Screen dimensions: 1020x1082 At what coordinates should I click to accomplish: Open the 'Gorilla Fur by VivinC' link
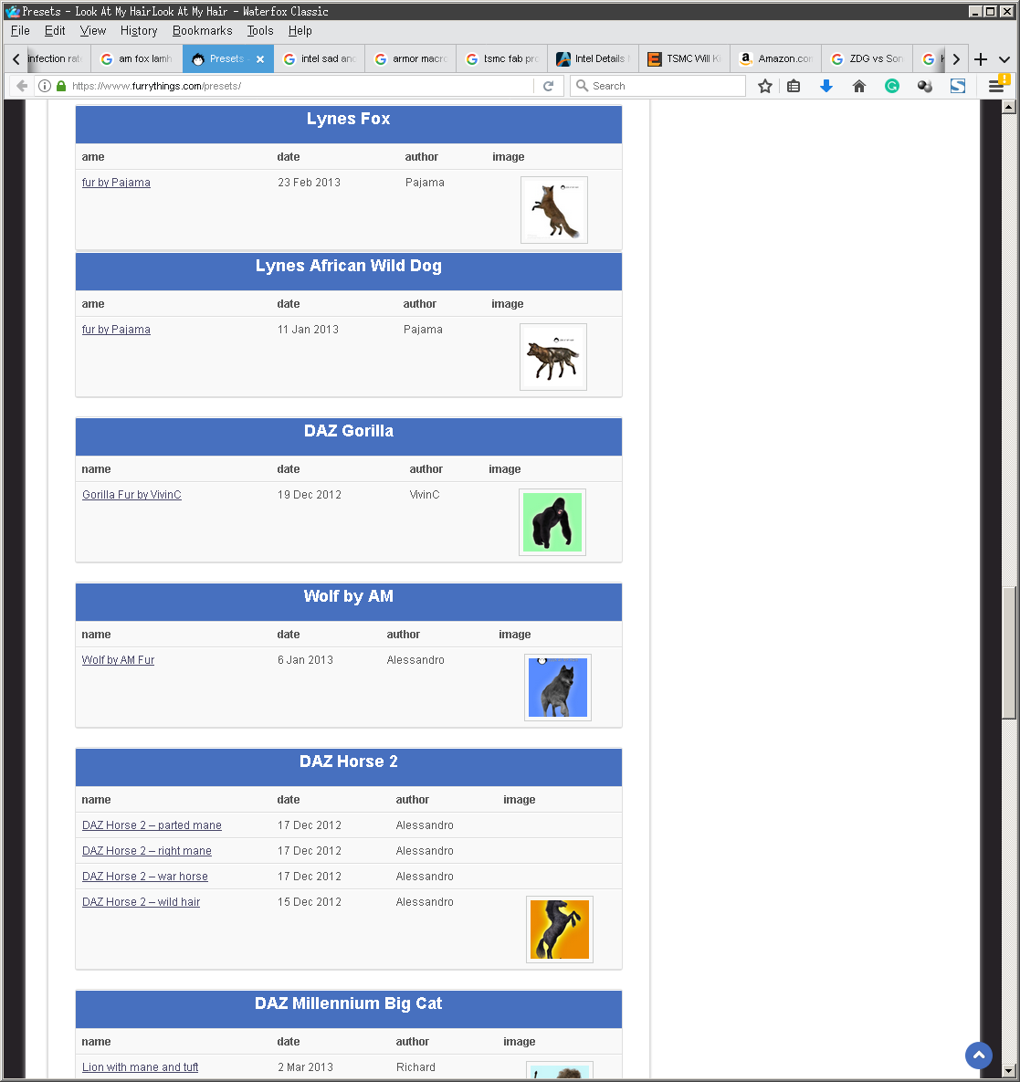131,495
